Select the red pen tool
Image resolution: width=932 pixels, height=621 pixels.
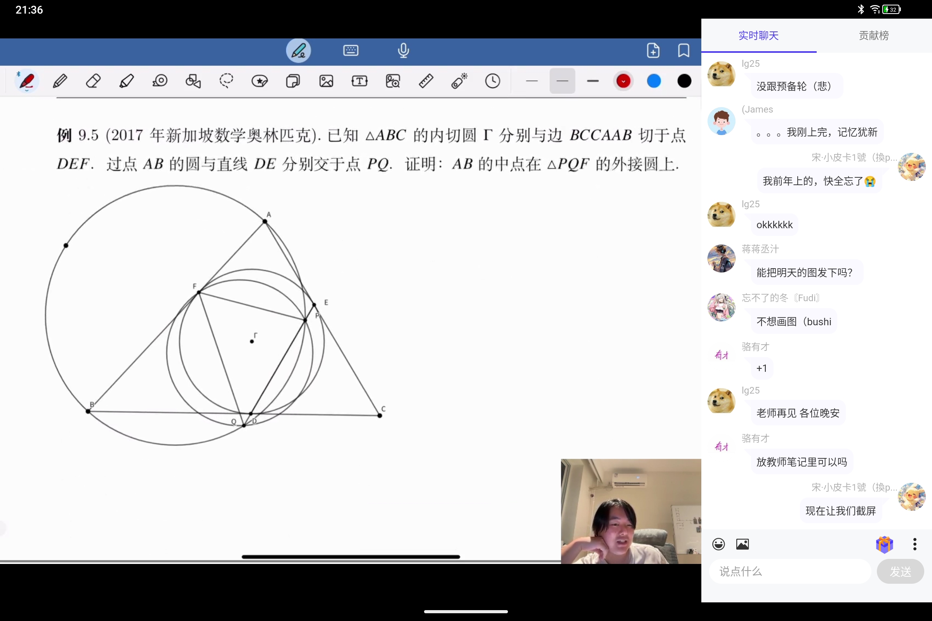point(27,81)
